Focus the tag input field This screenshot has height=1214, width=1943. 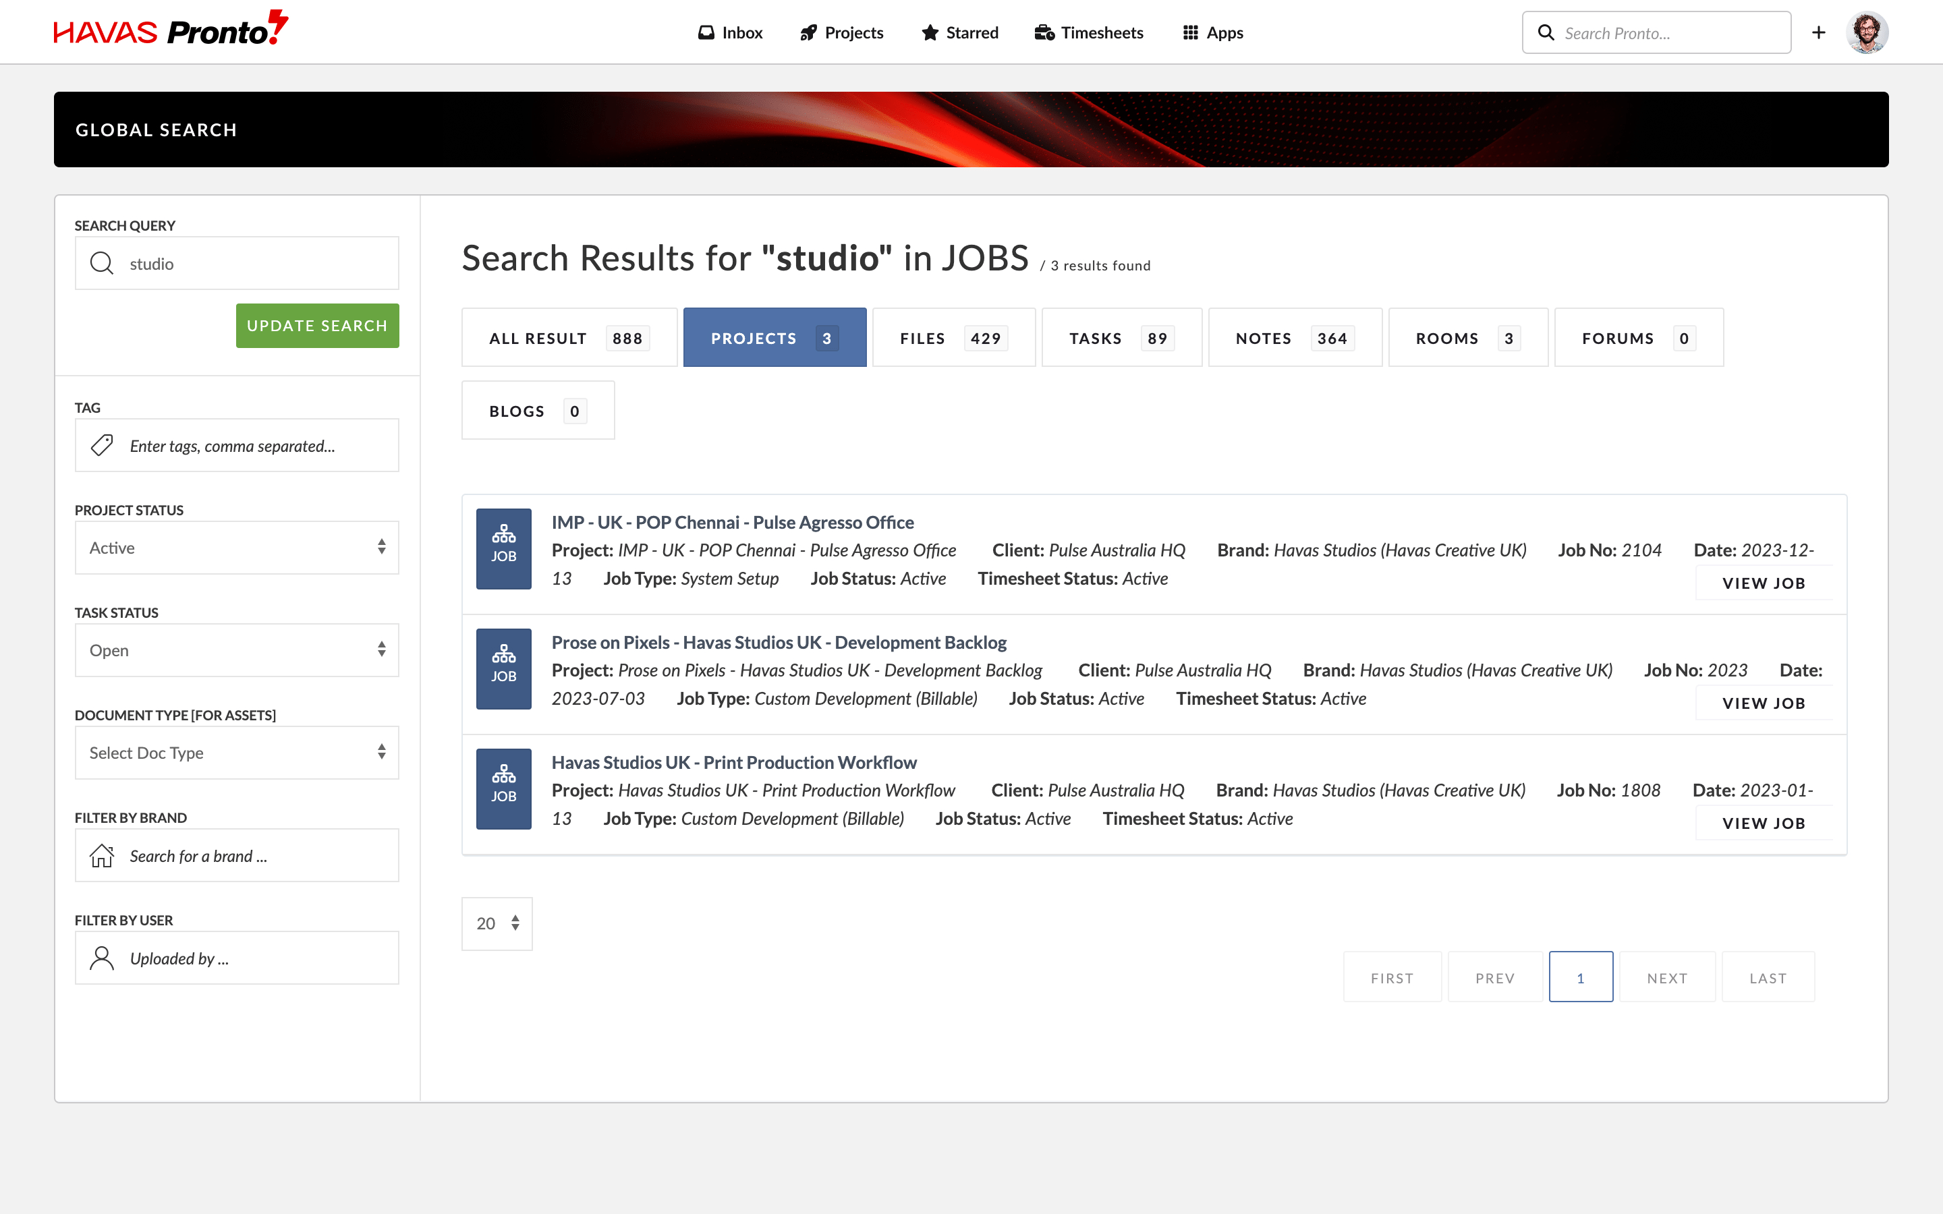[x=237, y=446]
